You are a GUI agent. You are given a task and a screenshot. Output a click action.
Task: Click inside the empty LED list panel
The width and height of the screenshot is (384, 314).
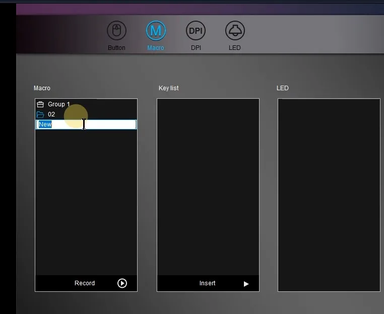pos(329,195)
